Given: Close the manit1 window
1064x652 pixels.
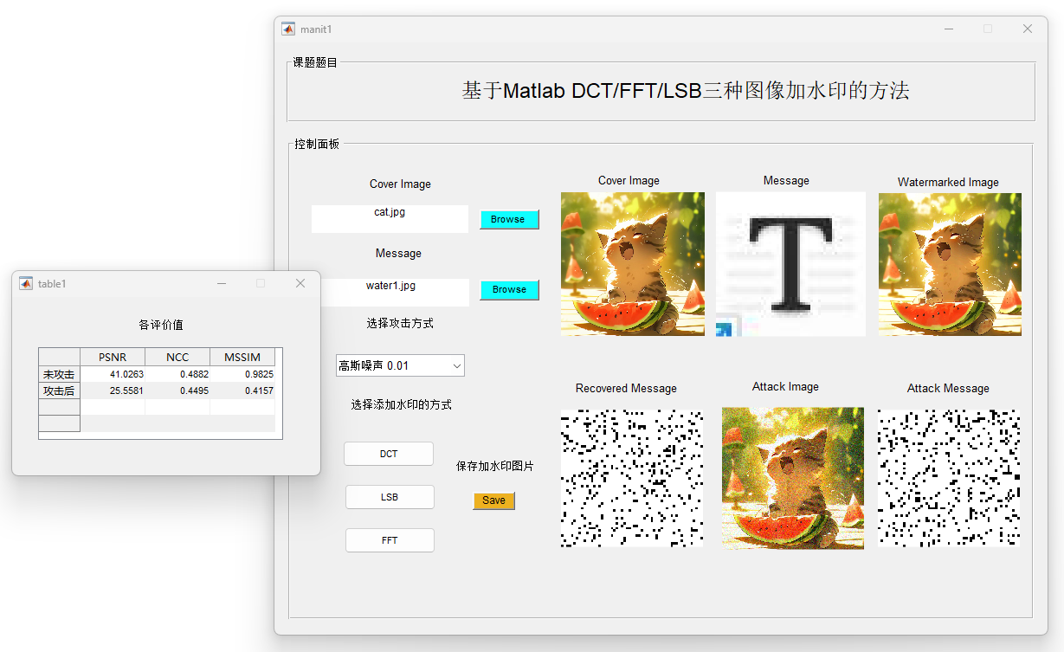Looking at the screenshot, I should click(1028, 29).
